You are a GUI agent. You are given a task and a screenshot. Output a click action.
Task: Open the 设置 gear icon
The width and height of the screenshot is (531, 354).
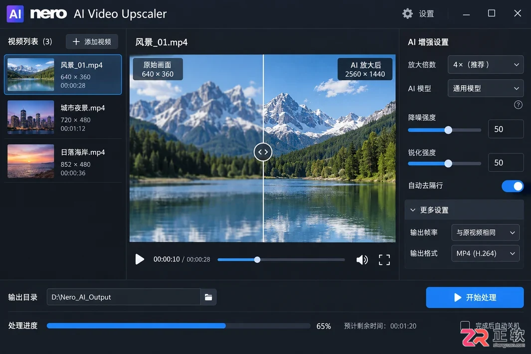pyautogui.click(x=407, y=13)
